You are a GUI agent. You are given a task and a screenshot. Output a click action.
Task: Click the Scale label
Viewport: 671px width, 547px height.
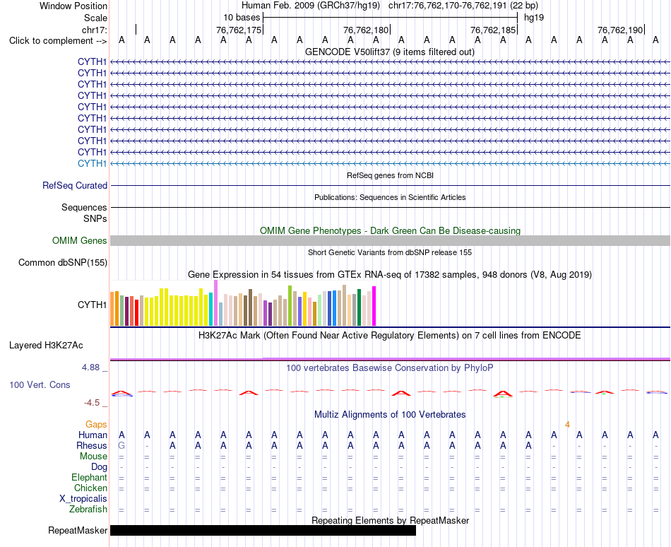[95, 18]
